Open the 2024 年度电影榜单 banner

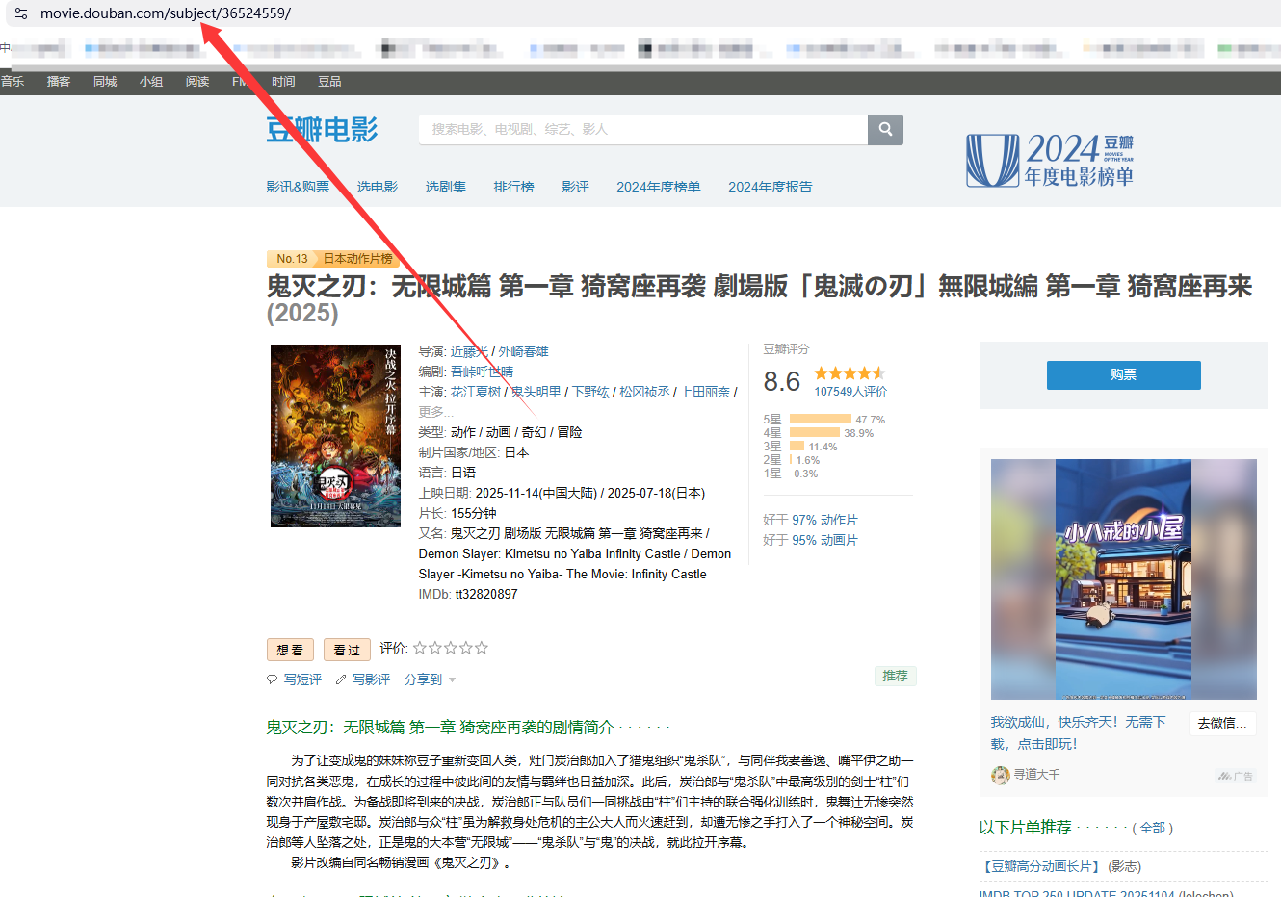point(1050,160)
